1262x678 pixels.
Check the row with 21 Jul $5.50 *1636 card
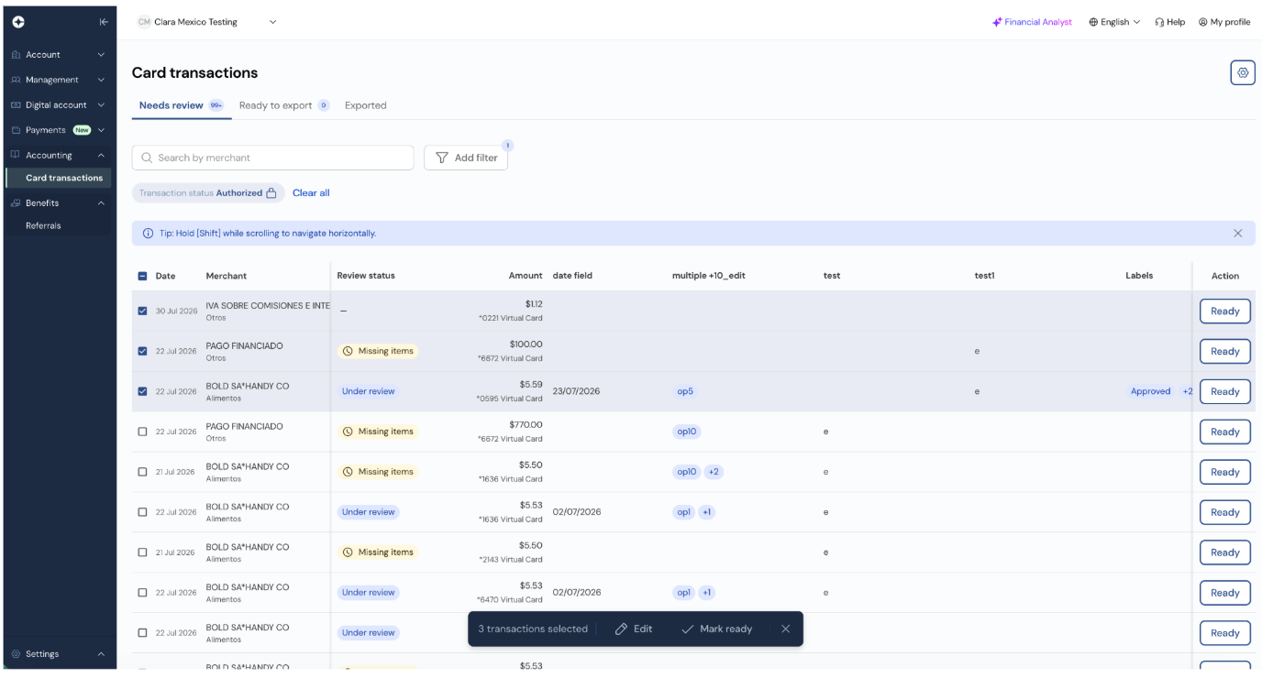coord(142,472)
